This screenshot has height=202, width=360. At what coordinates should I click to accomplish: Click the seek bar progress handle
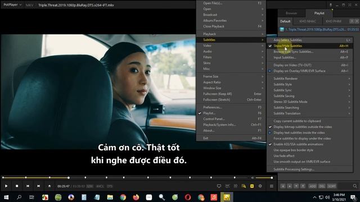click(x=69, y=177)
